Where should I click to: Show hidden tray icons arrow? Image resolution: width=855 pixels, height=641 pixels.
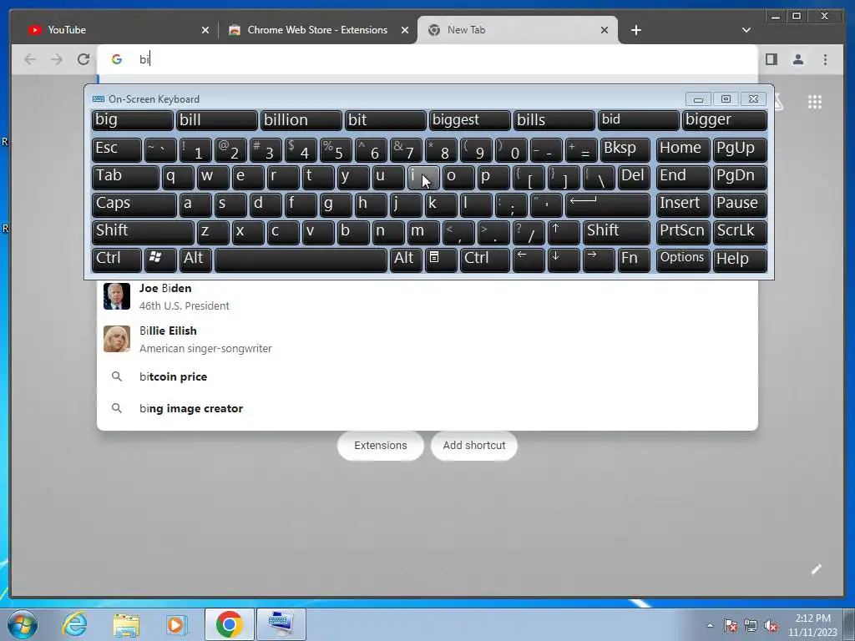tap(710, 625)
